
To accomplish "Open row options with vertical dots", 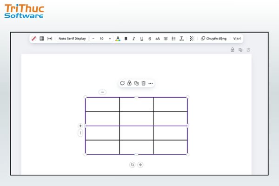I will pyautogui.click(x=80, y=133).
